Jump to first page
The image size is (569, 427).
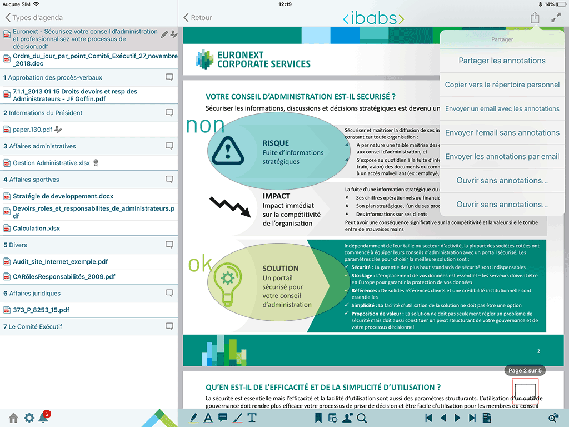[428, 418]
